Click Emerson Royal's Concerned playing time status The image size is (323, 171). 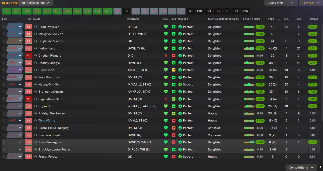point(216,135)
